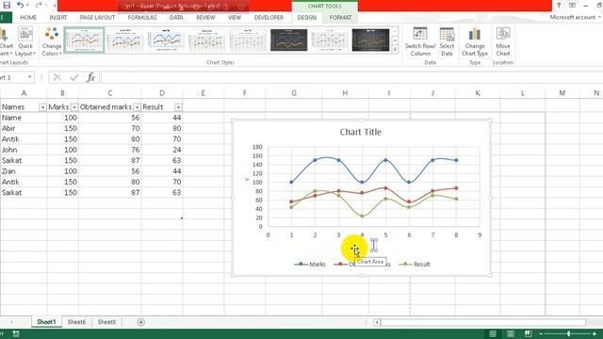Switch to Sheet8 tab
The image size is (603, 339).
click(x=106, y=322)
